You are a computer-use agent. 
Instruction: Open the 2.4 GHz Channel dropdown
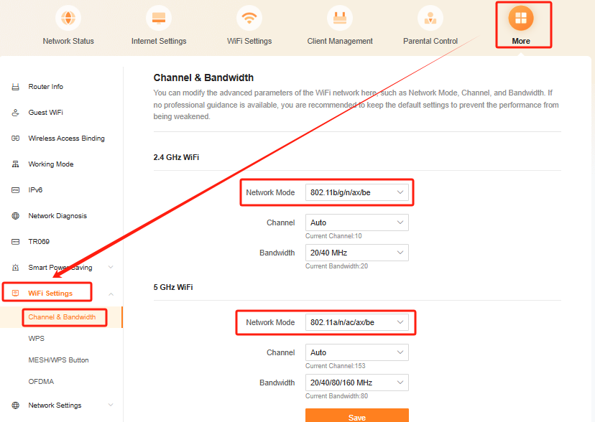pos(357,222)
